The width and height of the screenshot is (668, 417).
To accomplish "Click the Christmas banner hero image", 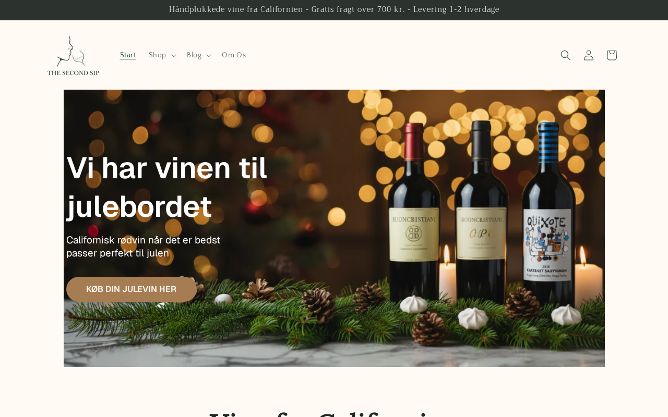I will click(x=334, y=228).
